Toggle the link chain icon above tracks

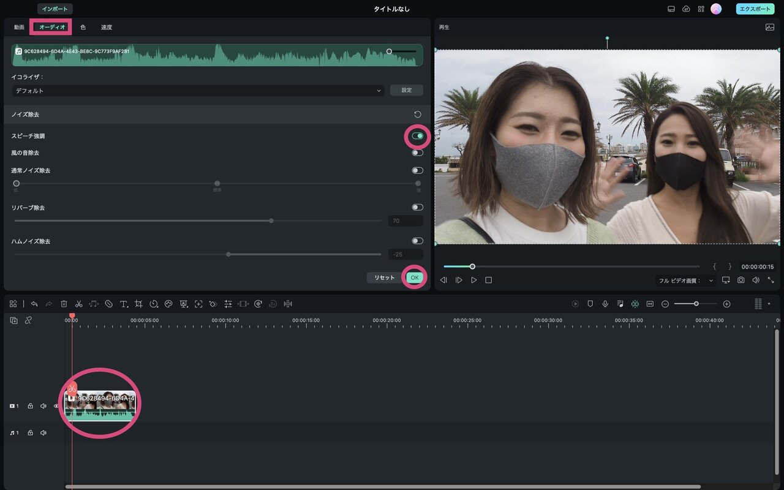point(28,320)
